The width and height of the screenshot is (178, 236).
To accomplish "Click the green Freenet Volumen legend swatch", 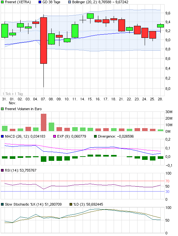I will (x=2, y=109).
